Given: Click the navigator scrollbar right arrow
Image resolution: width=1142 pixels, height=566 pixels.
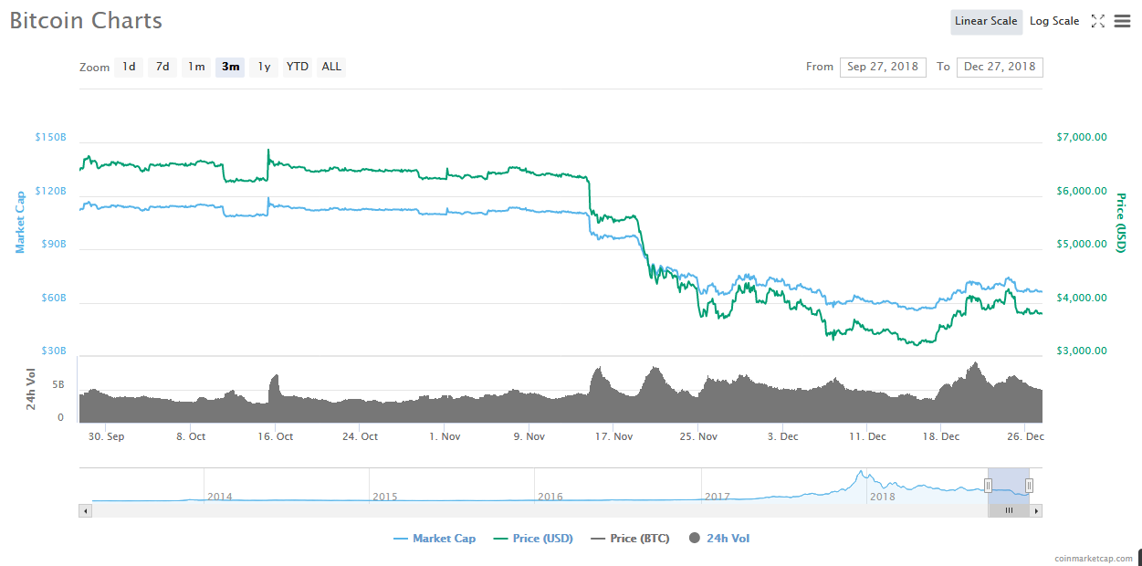Looking at the screenshot, I should 1036,510.
